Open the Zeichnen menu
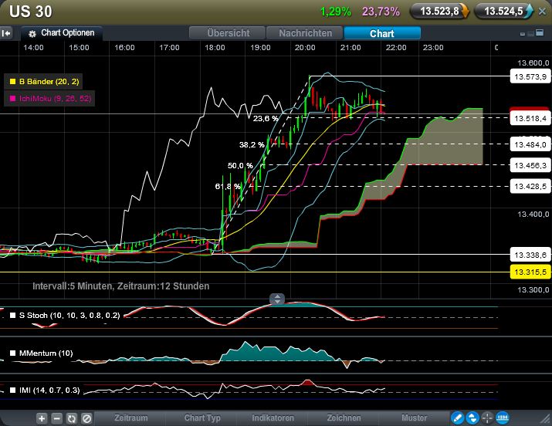The width and height of the screenshot is (552, 426). click(x=344, y=418)
